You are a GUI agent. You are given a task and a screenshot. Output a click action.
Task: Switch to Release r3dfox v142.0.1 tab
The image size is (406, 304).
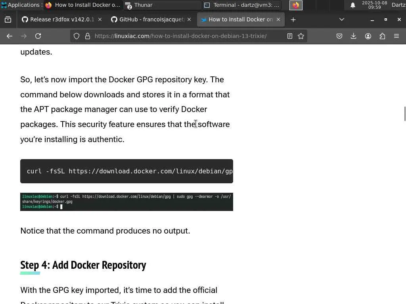(x=61, y=20)
